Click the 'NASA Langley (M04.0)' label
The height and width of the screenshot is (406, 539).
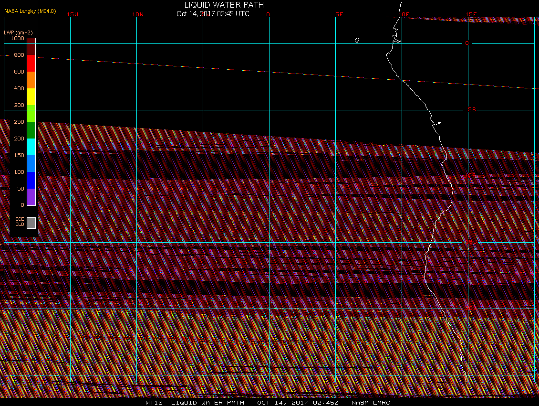point(30,11)
